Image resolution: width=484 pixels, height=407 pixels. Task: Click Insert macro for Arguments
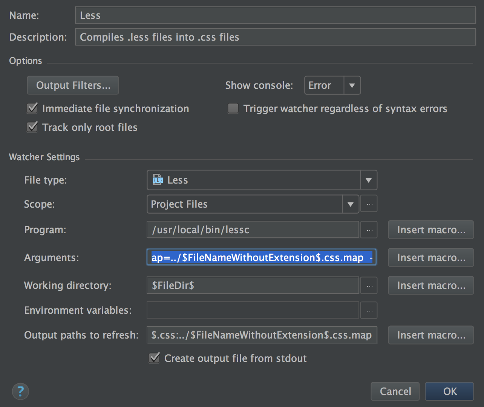coord(431,258)
